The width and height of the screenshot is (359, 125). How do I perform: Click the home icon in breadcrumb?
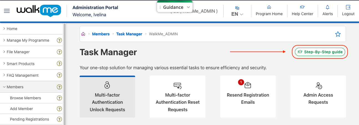point(83,34)
